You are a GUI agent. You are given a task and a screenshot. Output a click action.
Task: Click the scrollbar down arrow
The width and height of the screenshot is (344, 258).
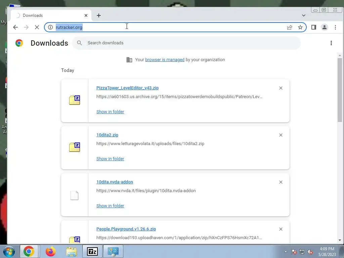tap(340, 240)
